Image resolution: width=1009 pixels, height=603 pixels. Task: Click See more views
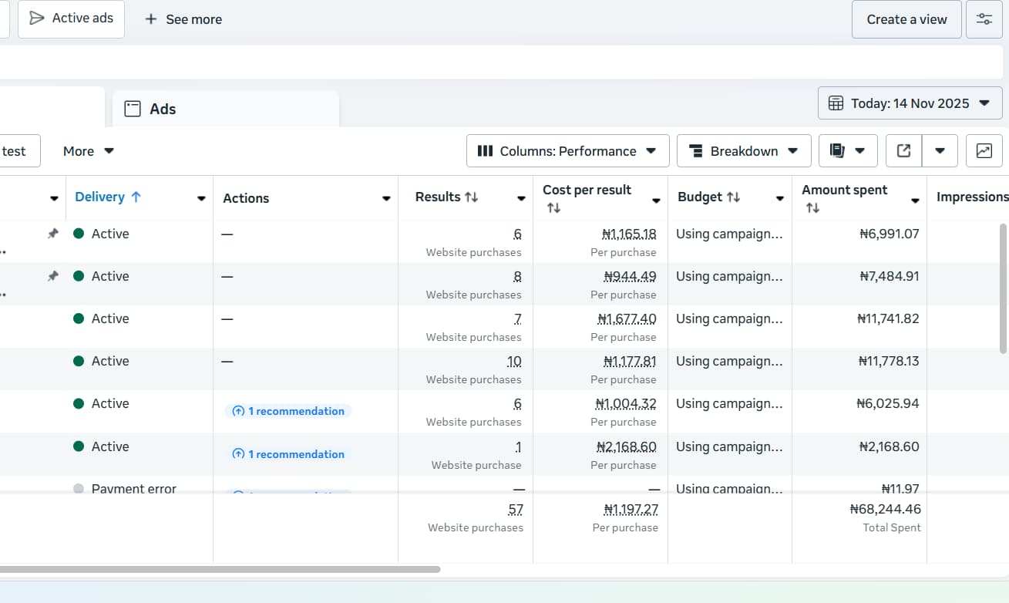pyautogui.click(x=183, y=19)
